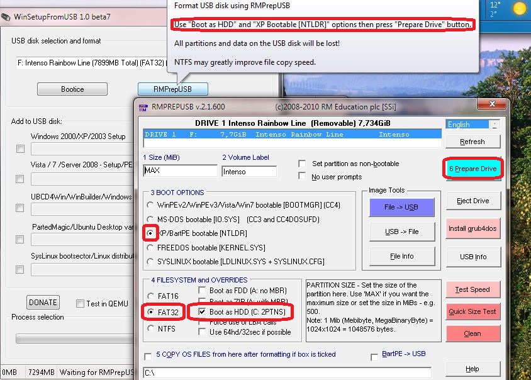Click the "7294MB" status bar entry

coord(42,372)
